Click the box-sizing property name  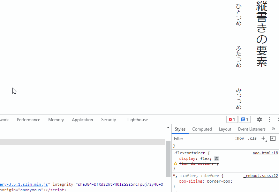tap(191, 181)
